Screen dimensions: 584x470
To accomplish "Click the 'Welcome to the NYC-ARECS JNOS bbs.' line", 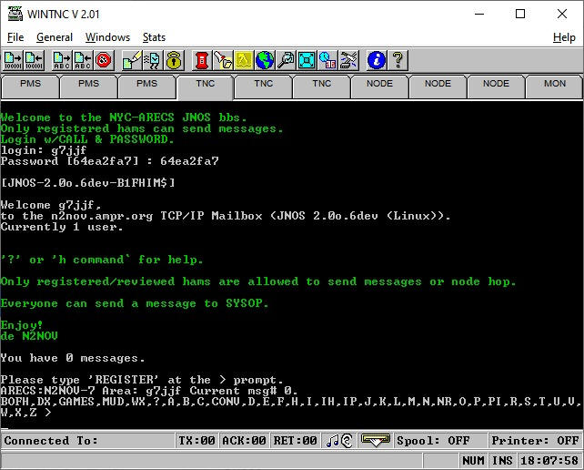I will tap(124, 117).
